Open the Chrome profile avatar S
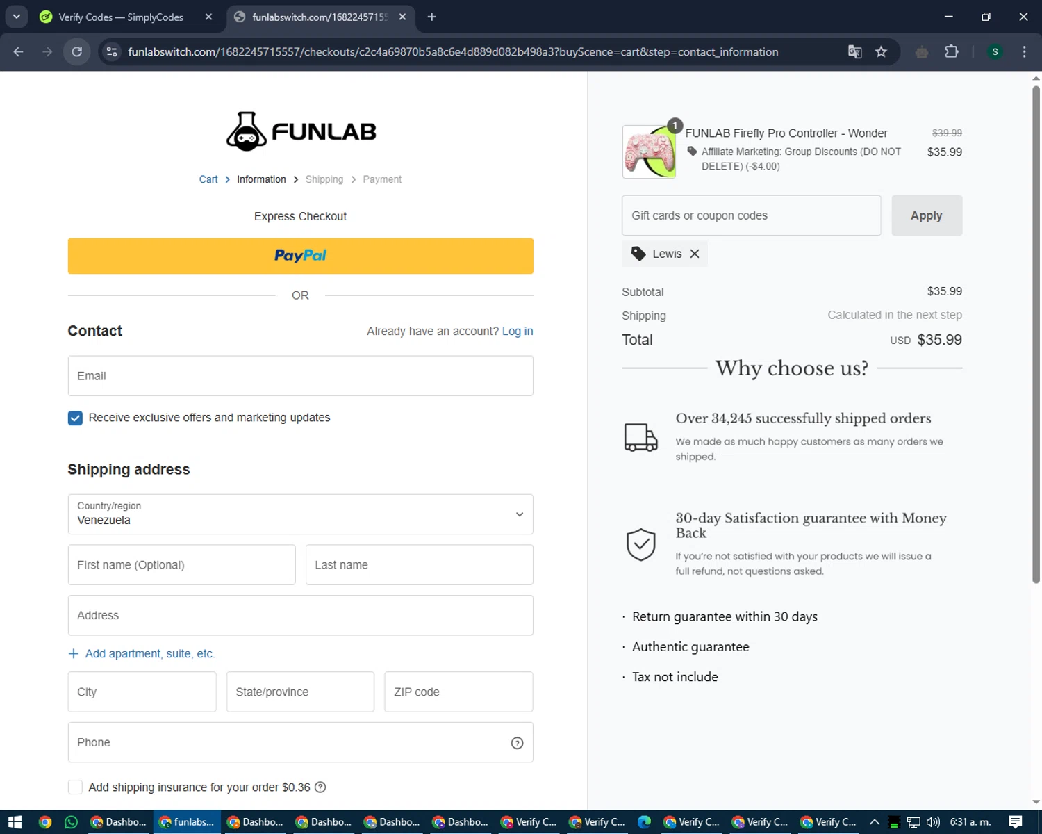 click(x=995, y=51)
